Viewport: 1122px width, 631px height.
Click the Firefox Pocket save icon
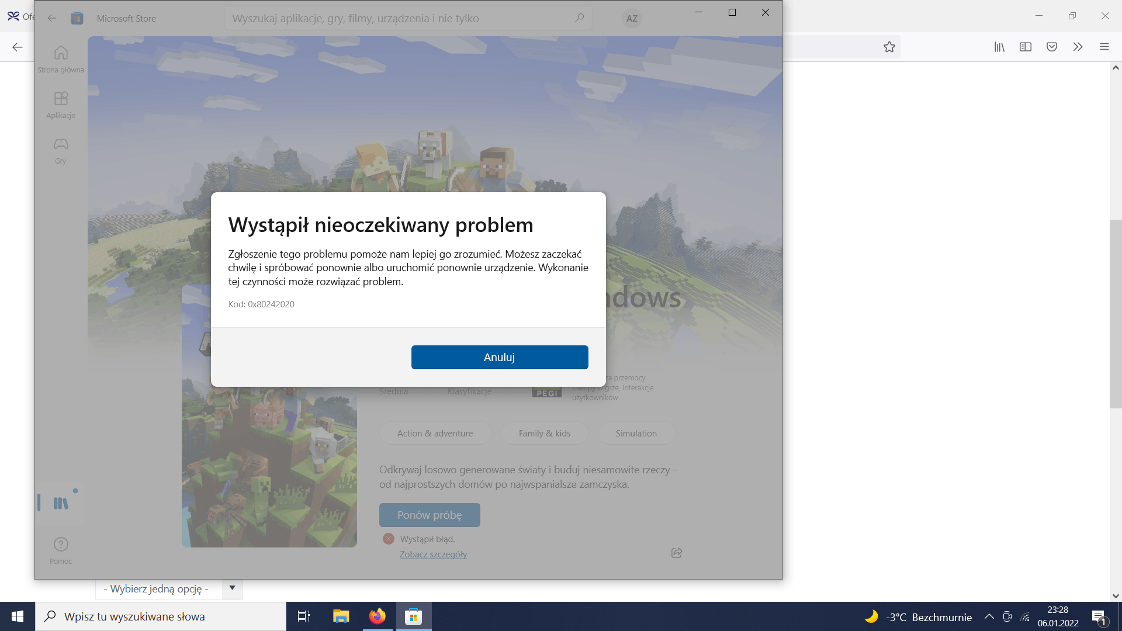(1052, 47)
